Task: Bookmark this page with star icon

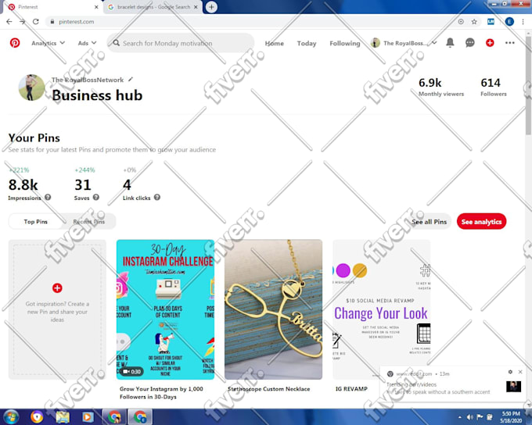Action: point(474,22)
